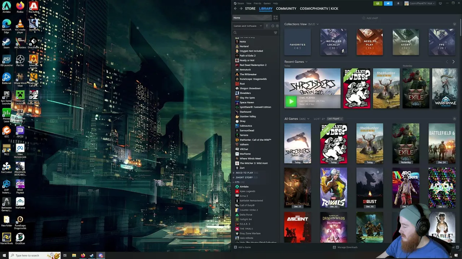Open the Friends menu
The image size is (462, 259).
[257, 3]
